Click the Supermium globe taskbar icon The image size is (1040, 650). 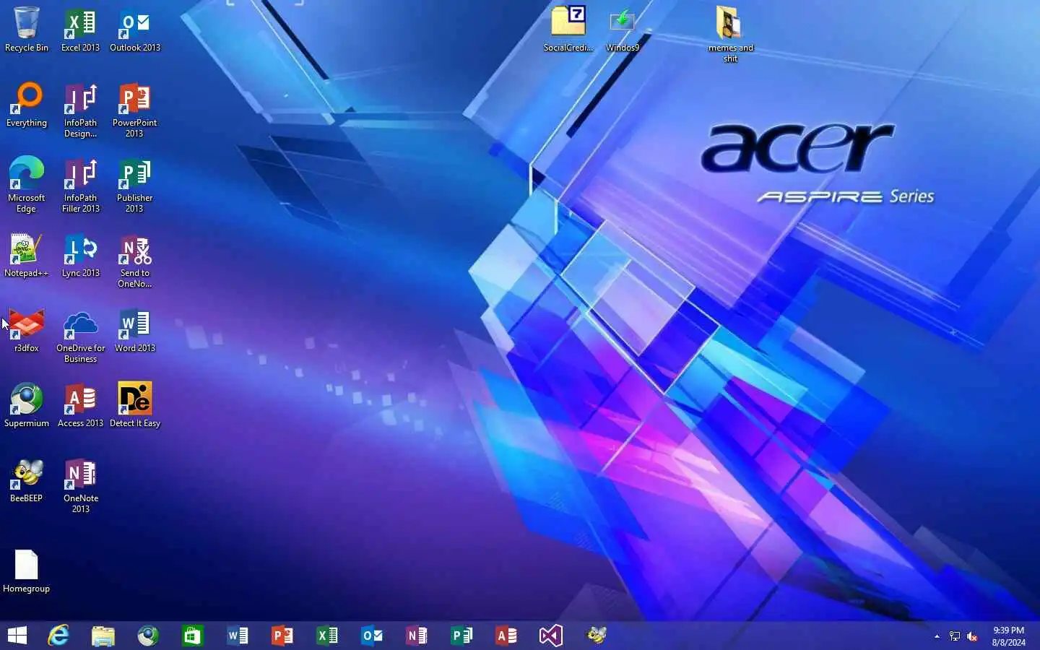(148, 636)
